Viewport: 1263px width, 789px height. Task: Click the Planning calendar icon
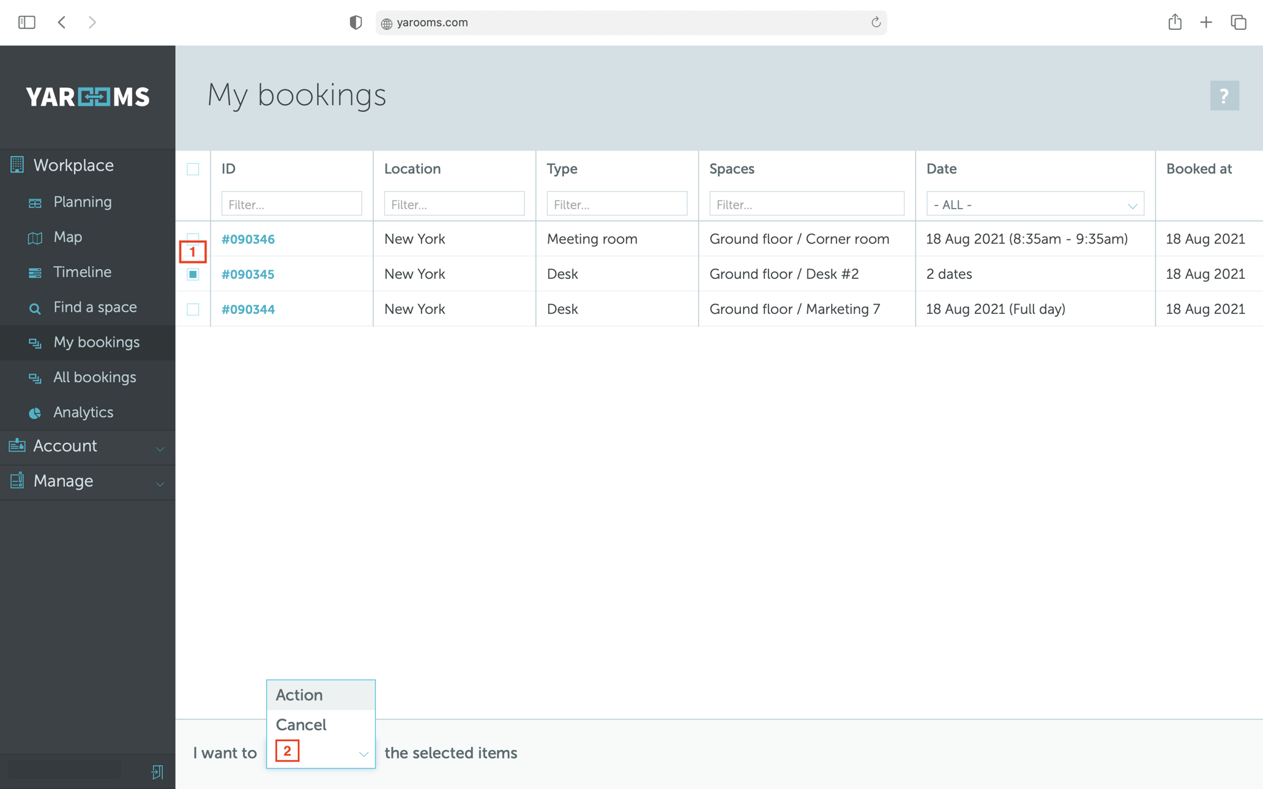35,202
